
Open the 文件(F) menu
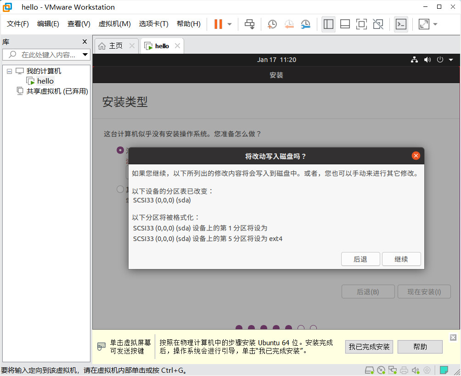point(17,24)
